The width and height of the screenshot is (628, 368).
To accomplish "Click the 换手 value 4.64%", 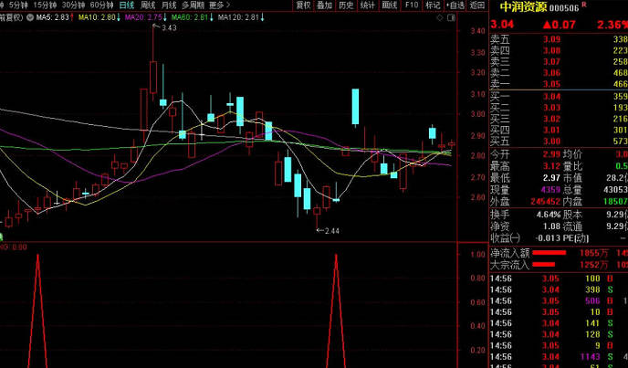I will pyautogui.click(x=549, y=215).
